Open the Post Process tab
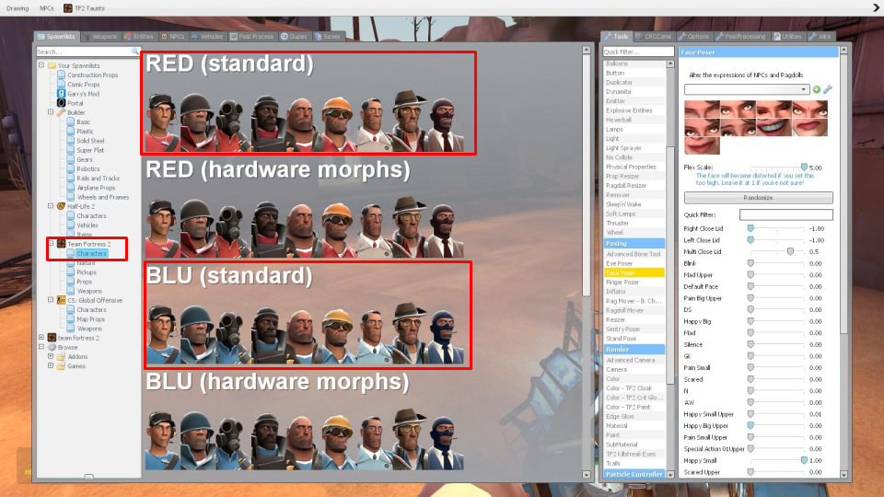This screenshot has height=497, width=884. pos(251,37)
